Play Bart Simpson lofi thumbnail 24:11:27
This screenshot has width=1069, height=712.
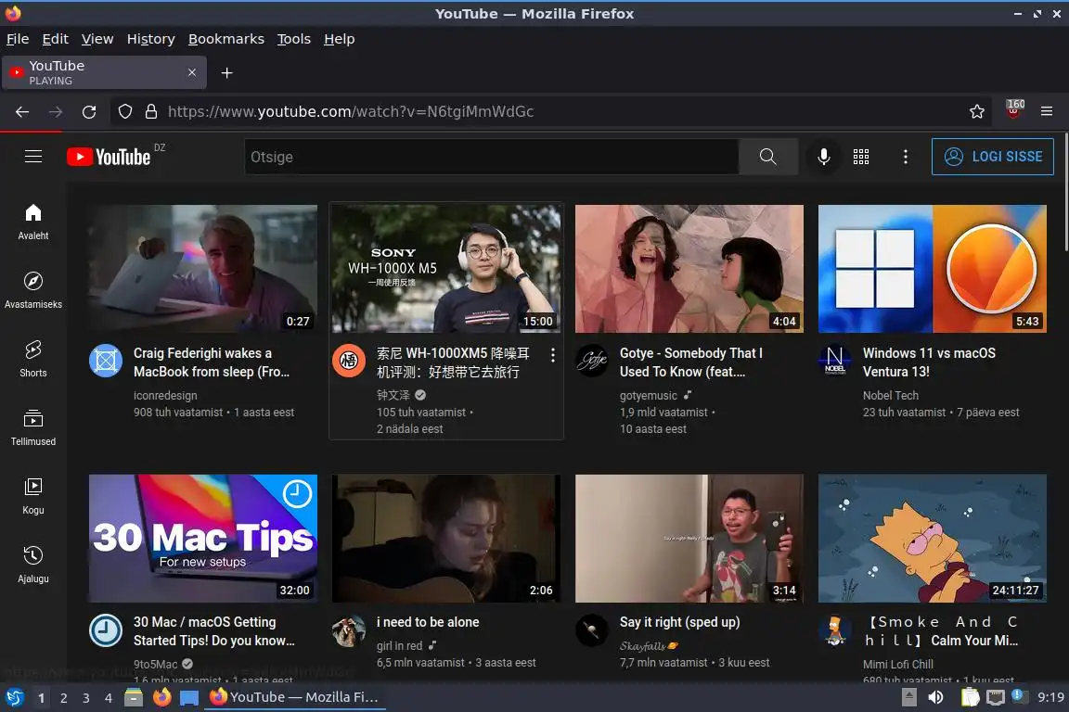click(x=933, y=539)
